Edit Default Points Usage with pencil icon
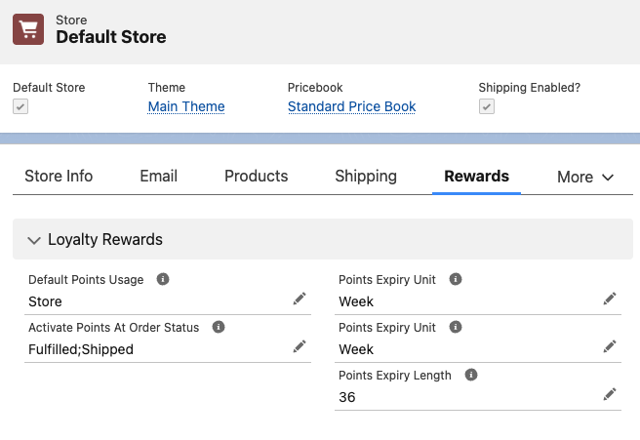Screen dimensions: 640x440 click(x=300, y=299)
